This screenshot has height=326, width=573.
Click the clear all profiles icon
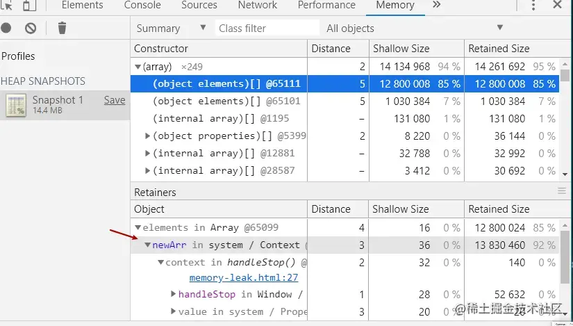pos(31,28)
